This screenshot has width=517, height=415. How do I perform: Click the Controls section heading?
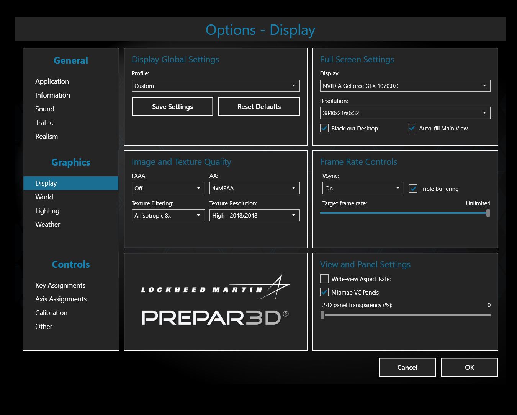(71, 264)
